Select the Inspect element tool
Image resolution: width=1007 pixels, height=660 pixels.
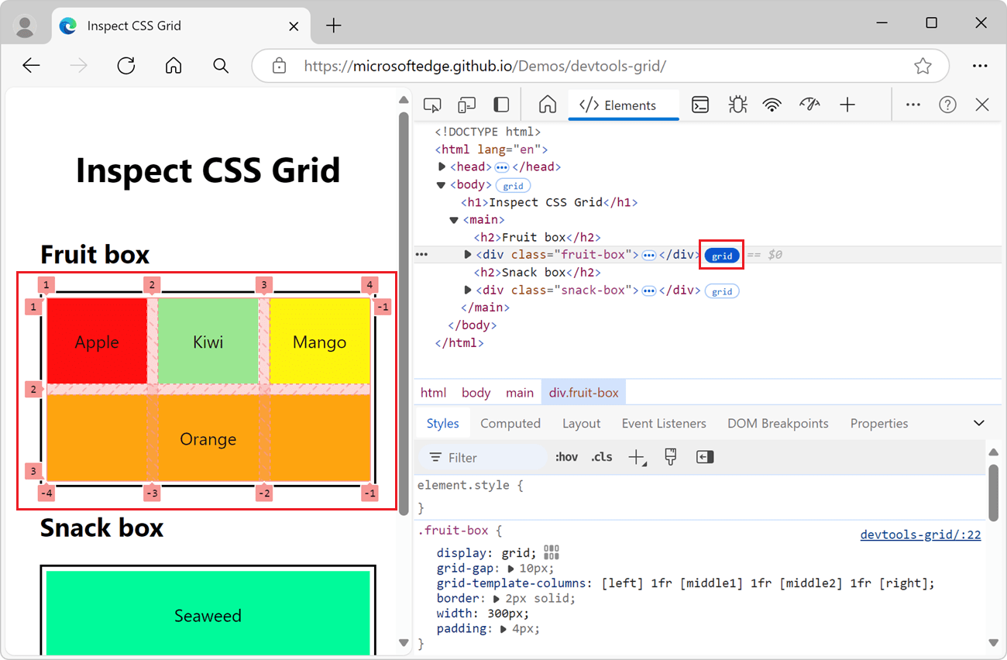(432, 104)
